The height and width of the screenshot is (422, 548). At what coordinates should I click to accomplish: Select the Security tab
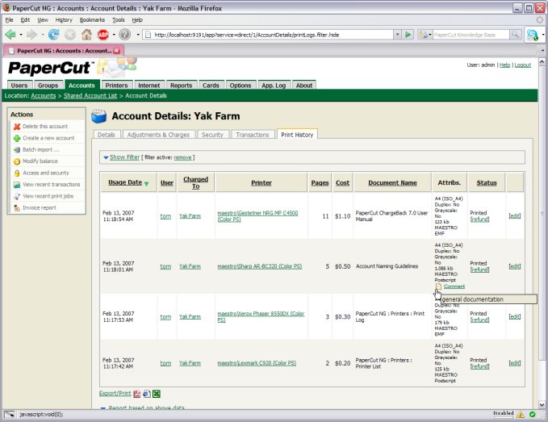pos(212,135)
